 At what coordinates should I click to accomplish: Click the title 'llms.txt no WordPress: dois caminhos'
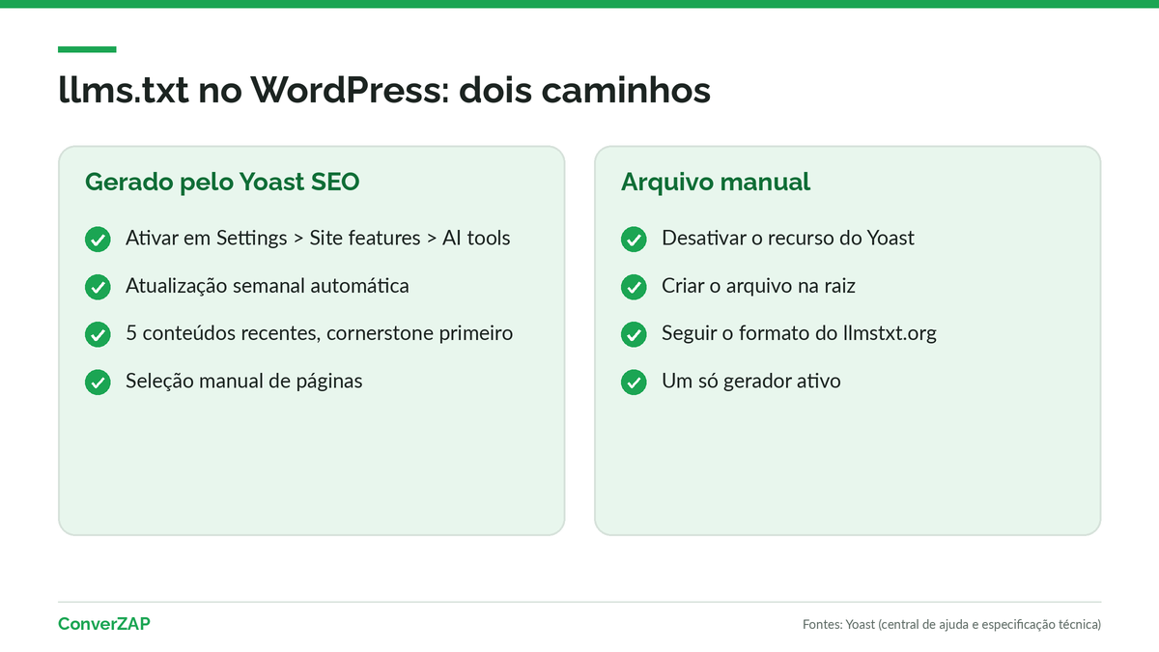pos(384,90)
